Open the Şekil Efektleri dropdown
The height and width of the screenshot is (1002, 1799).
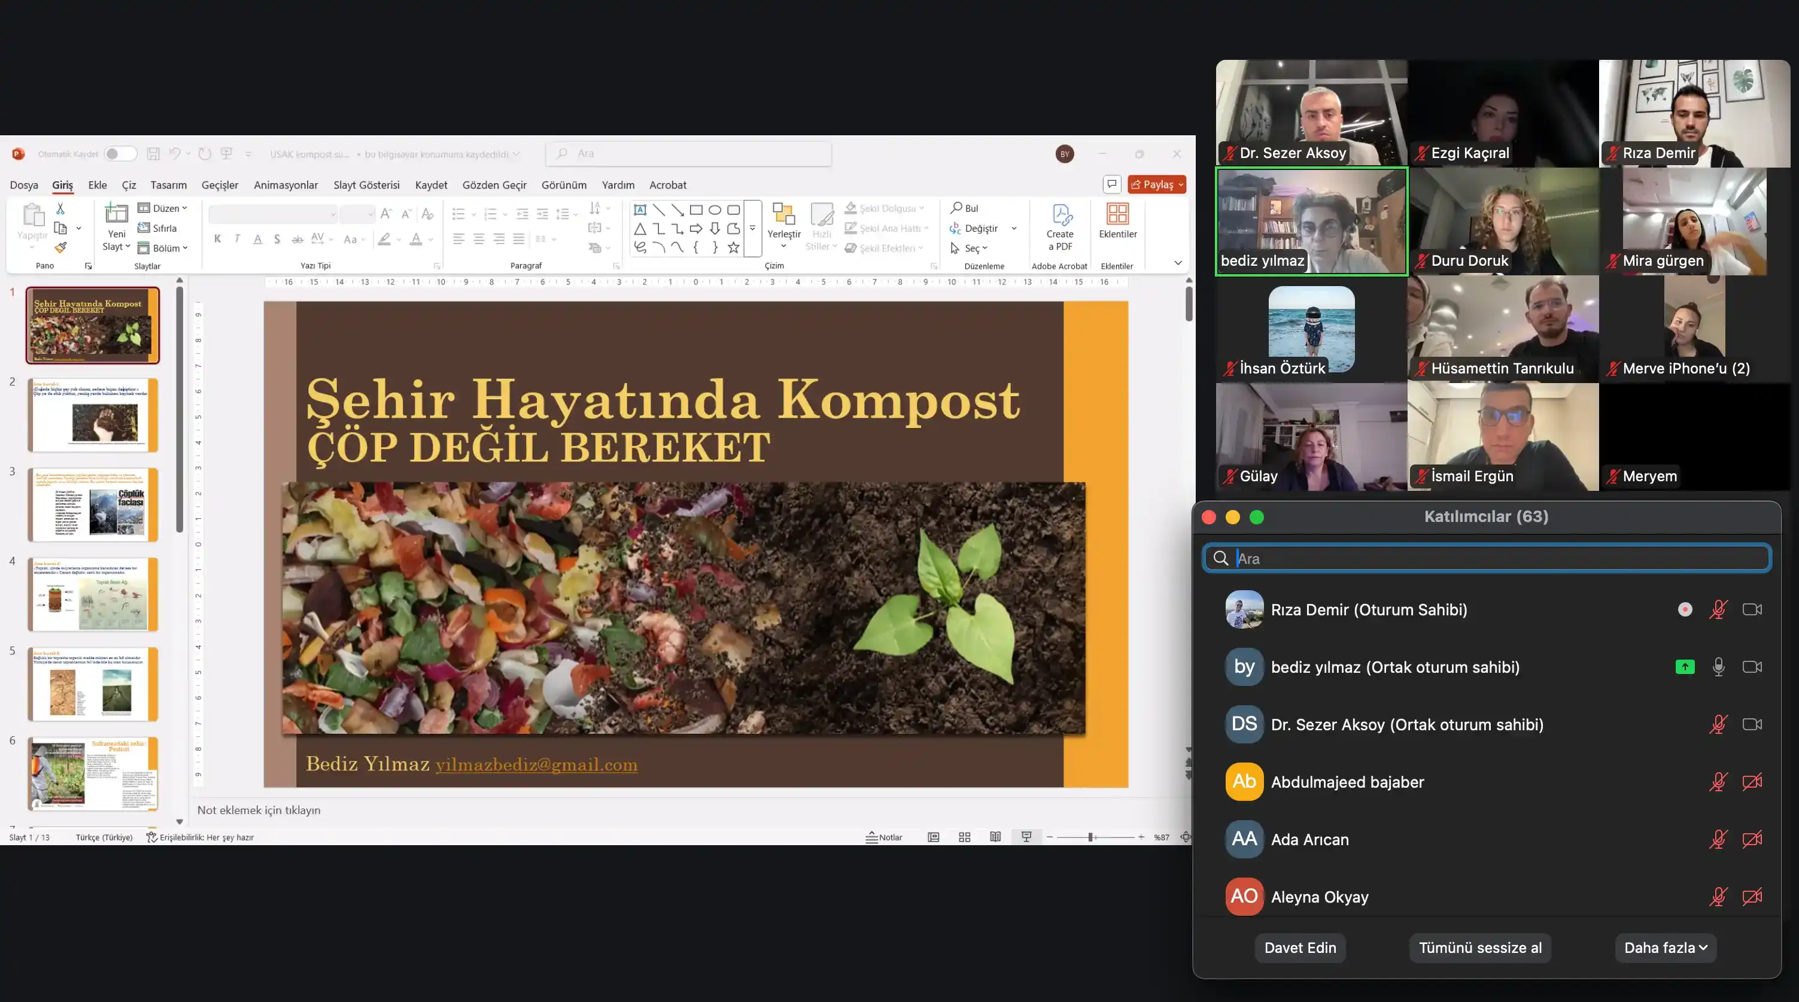(x=887, y=247)
